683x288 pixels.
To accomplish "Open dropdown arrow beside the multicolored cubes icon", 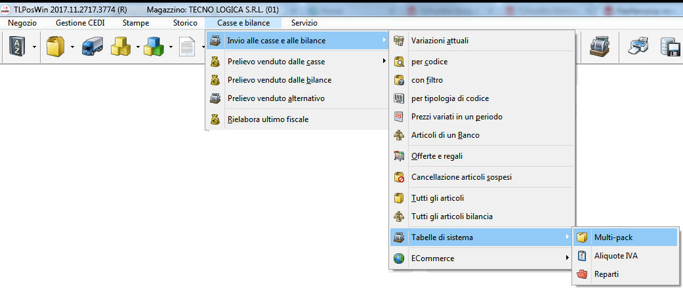I will (171, 47).
